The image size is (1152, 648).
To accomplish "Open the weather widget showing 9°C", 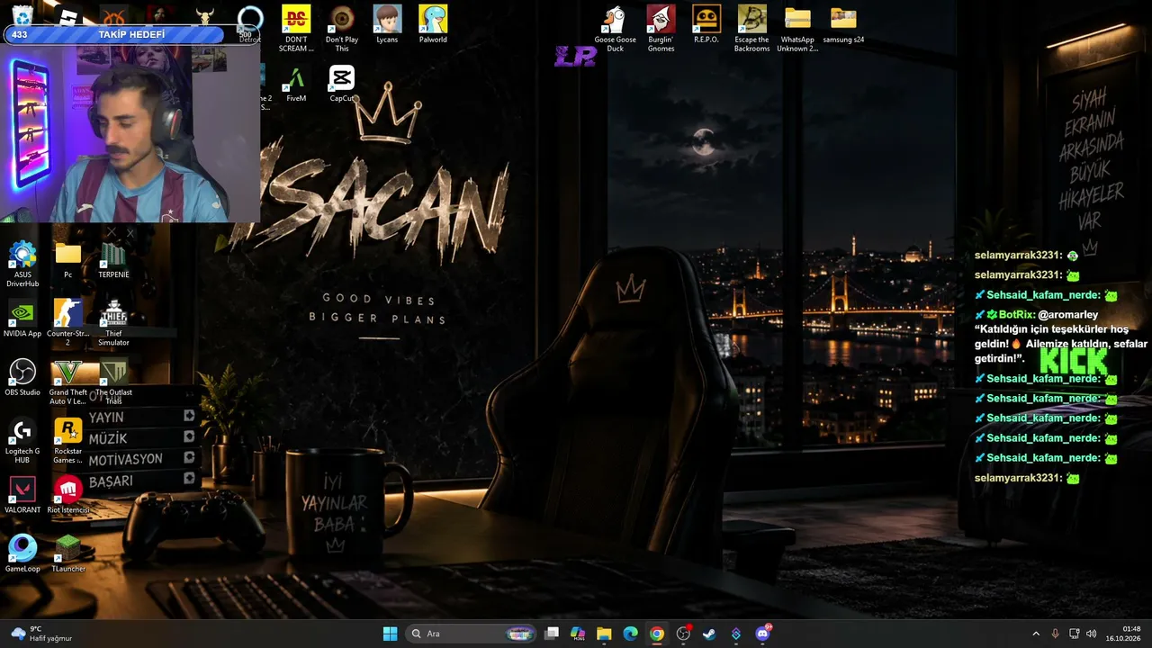I will coord(41,634).
